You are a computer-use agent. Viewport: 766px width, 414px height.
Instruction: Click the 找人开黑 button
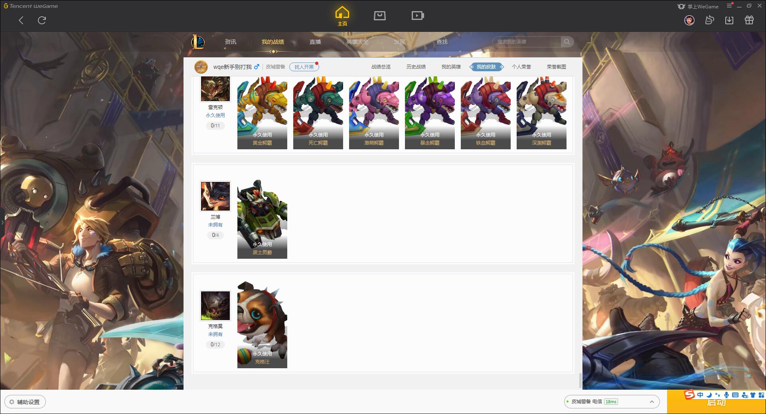tap(304, 67)
